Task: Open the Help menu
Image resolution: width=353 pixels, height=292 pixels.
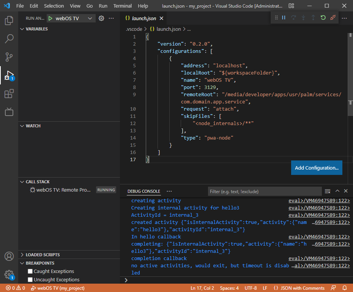Action: point(143,6)
